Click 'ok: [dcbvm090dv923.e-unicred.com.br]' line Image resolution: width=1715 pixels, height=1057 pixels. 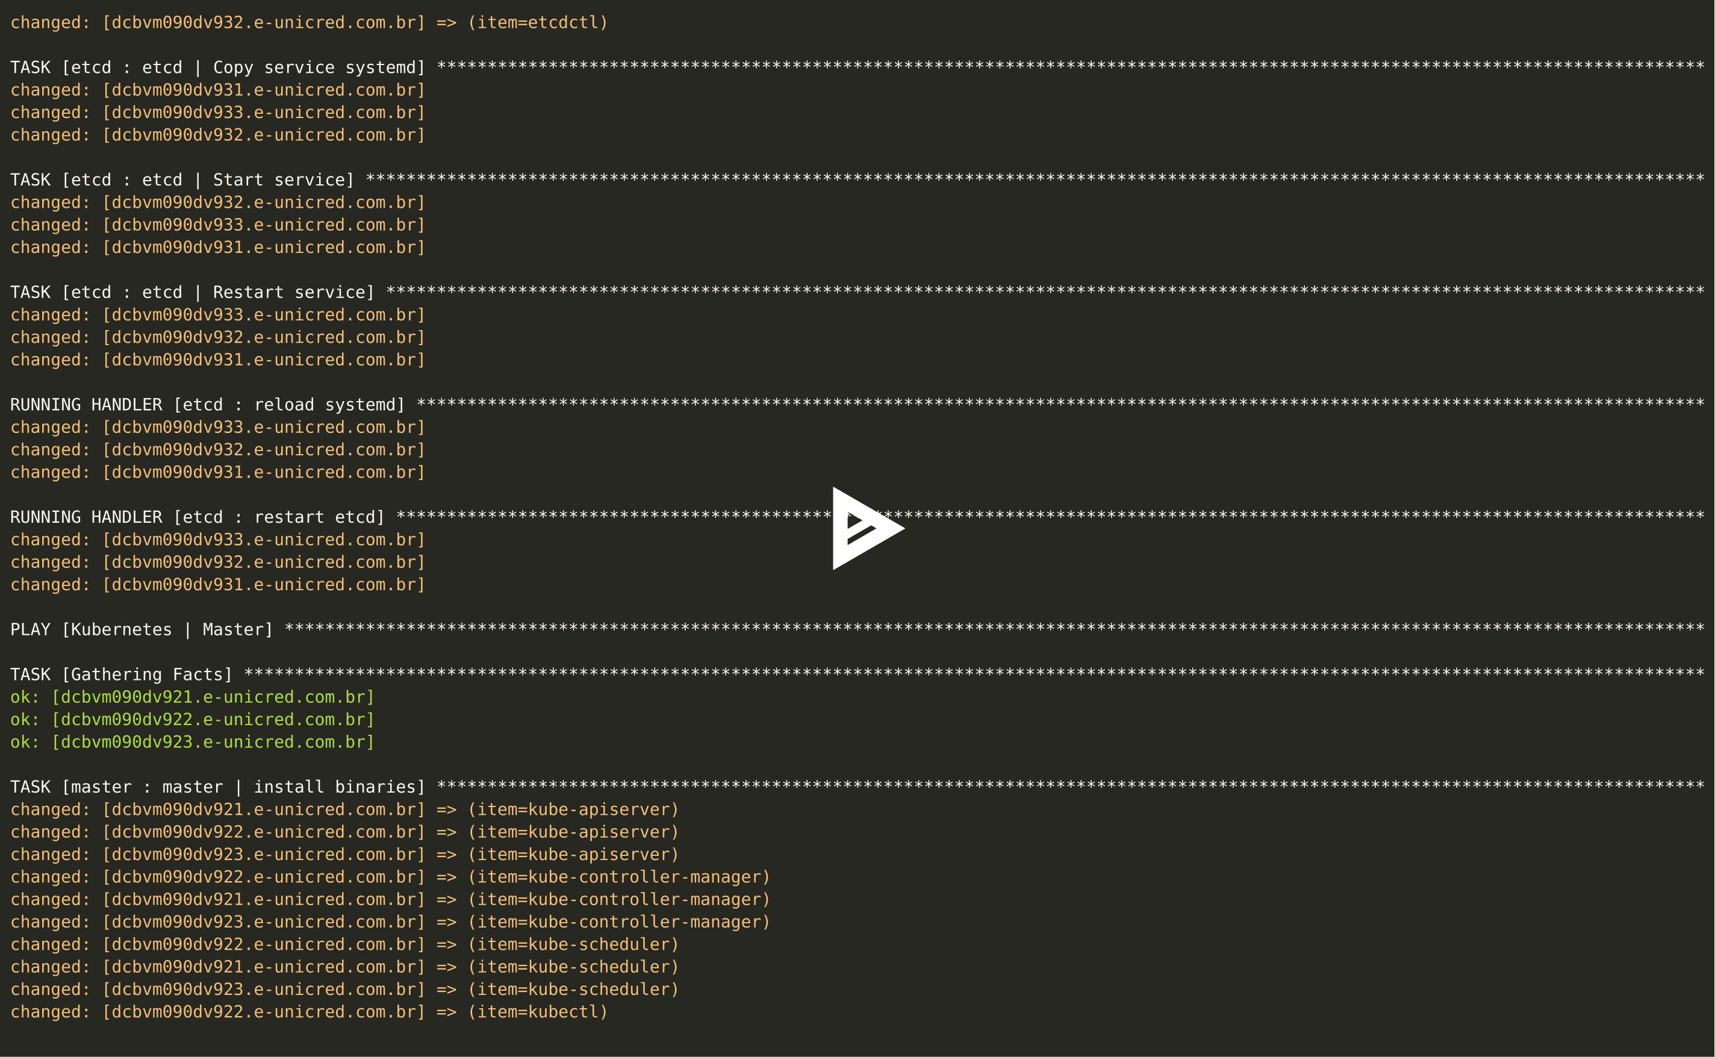(x=192, y=743)
